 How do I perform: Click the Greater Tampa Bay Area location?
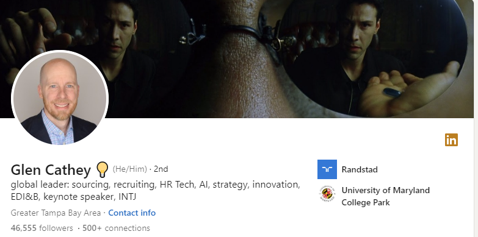[x=56, y=213]
